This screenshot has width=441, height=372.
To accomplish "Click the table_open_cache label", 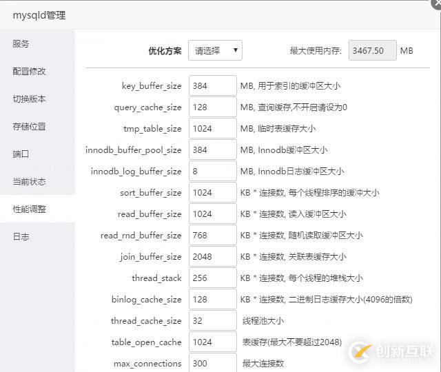I will [x=146, y=342].
